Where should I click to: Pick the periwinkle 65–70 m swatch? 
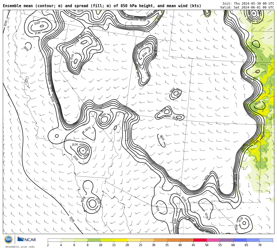point(253,240)
